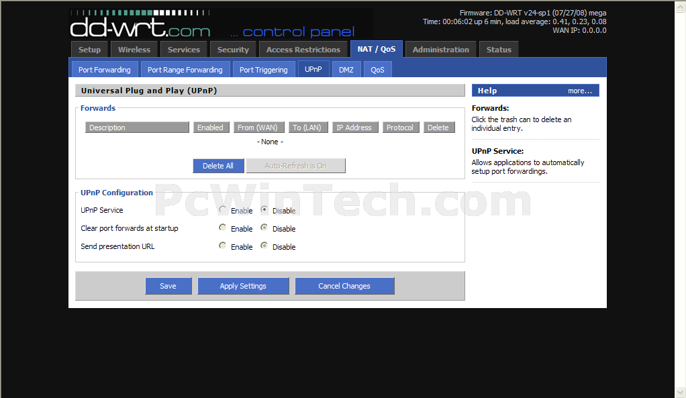Open the Services tab

[184, 50]
